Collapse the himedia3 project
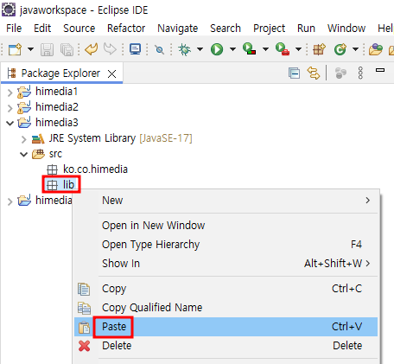Viewport: 394px width, 364px height. (10, 124)
